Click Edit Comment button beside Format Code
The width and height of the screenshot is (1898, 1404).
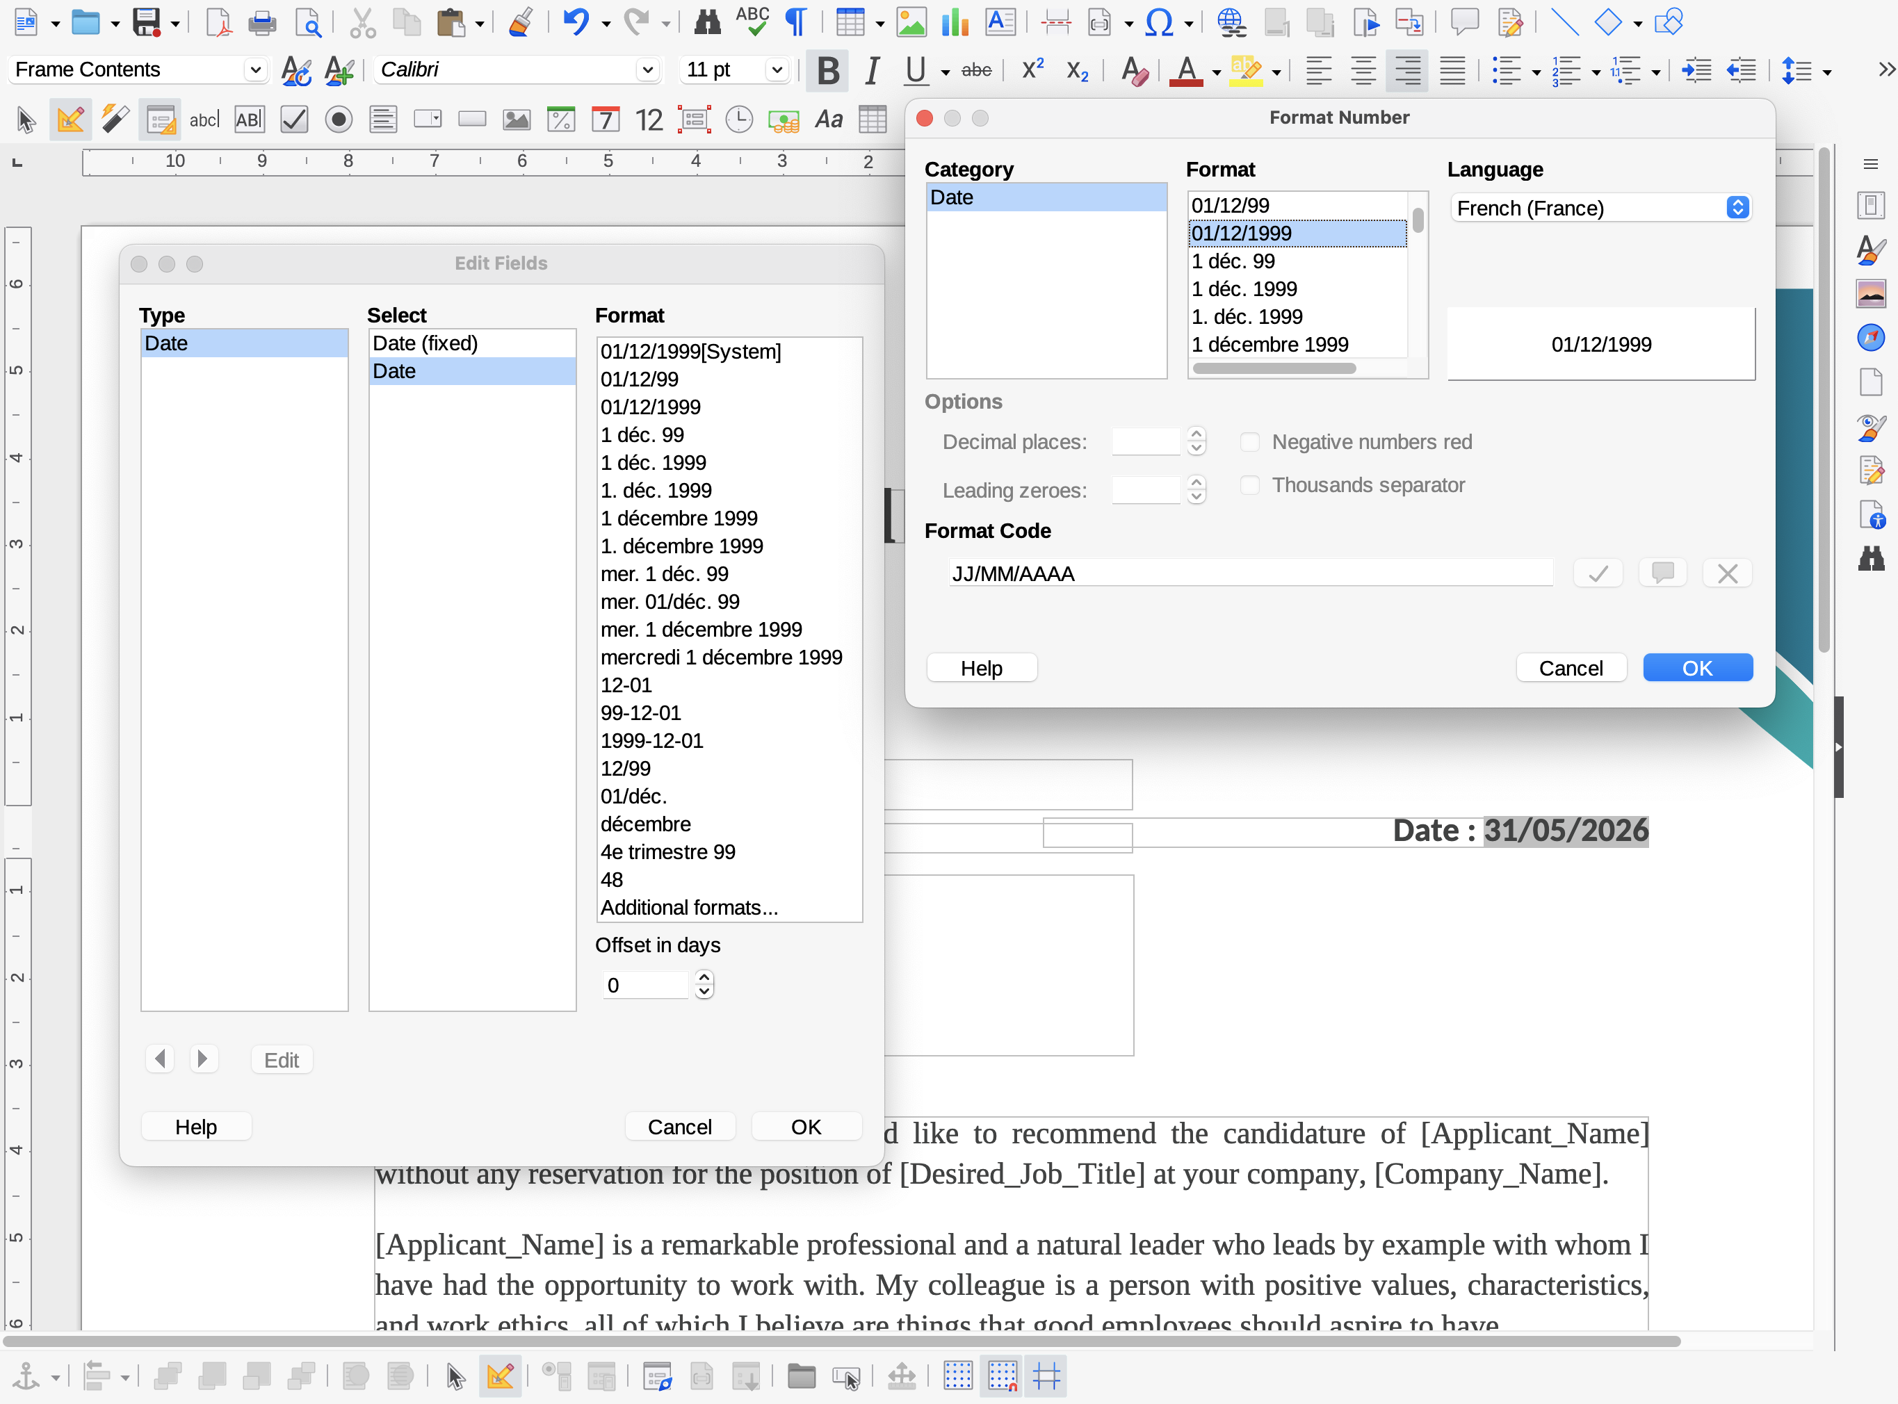point(1662,573)
